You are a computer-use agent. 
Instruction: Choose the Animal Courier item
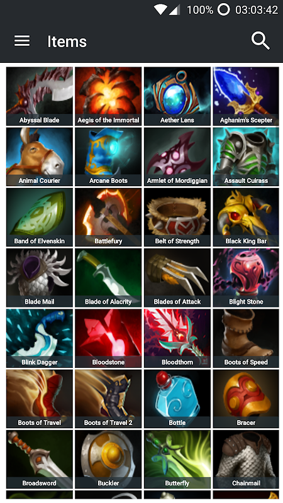tap(40, 157)
